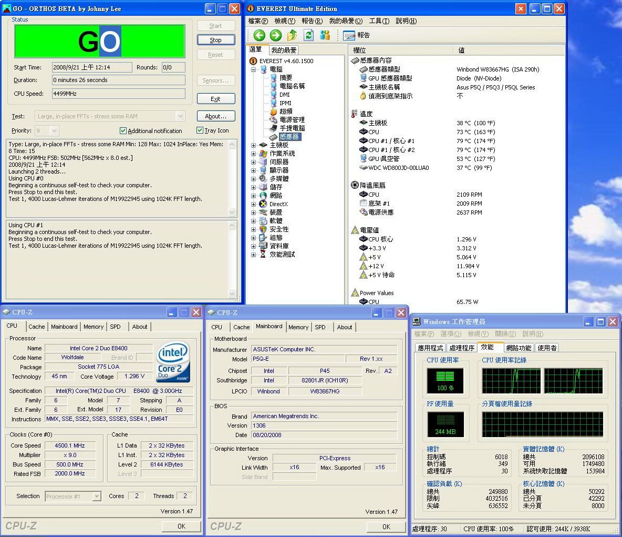Click the CPU Speed 4499MHz field
Viewport: 622px width, 537px height.
click(x=119, y=94)
